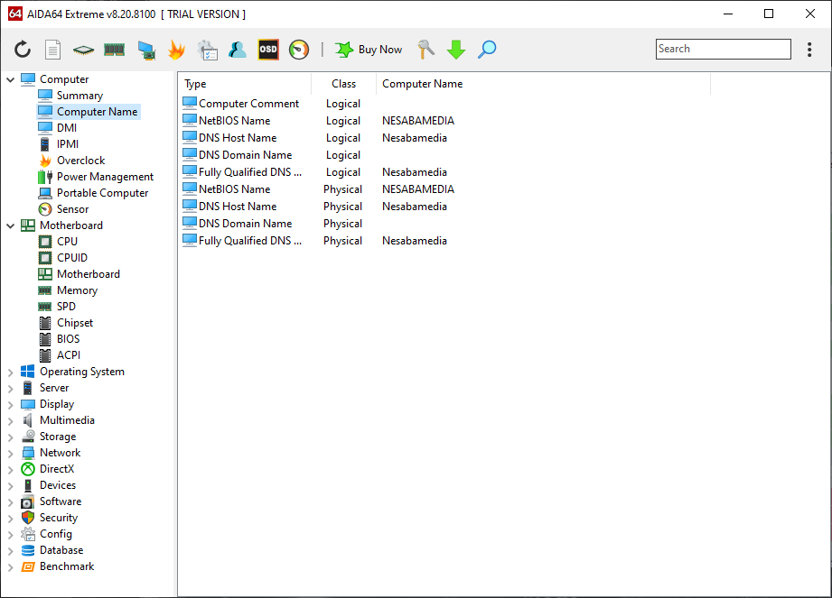Sort by the Class column header
Image resolution: width=832 pixels, height=598 pixels.
tap(343, 84)
